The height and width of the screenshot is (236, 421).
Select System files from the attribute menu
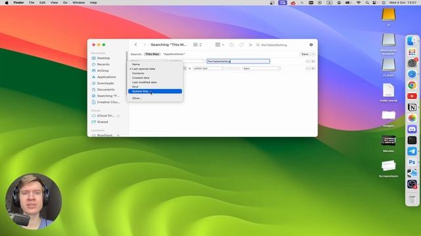pos(155,91)
